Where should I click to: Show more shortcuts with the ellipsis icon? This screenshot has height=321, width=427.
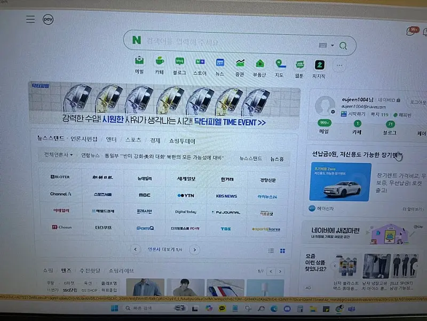click(339, 66)
